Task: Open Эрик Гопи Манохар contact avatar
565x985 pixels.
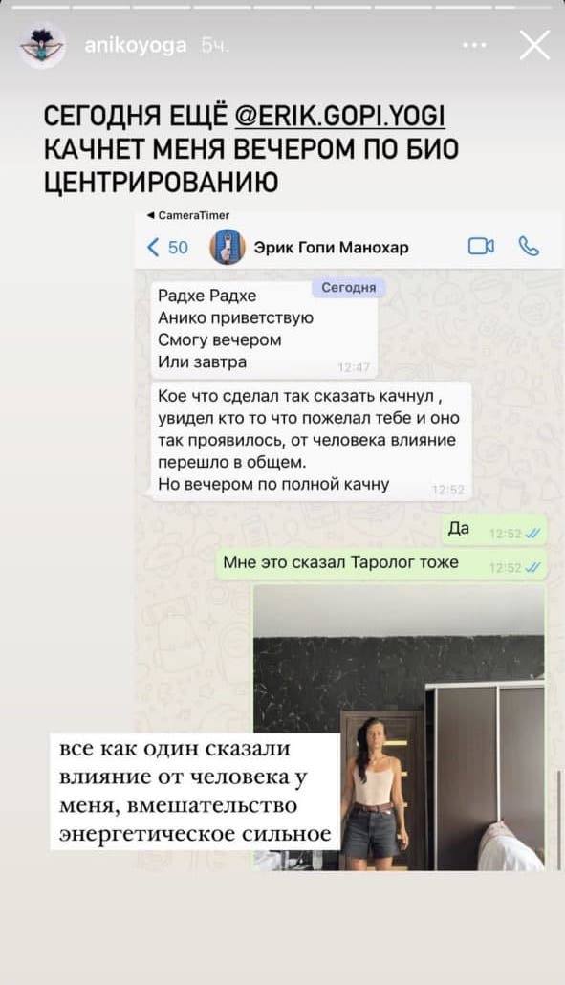Action: tap(227, 247)
